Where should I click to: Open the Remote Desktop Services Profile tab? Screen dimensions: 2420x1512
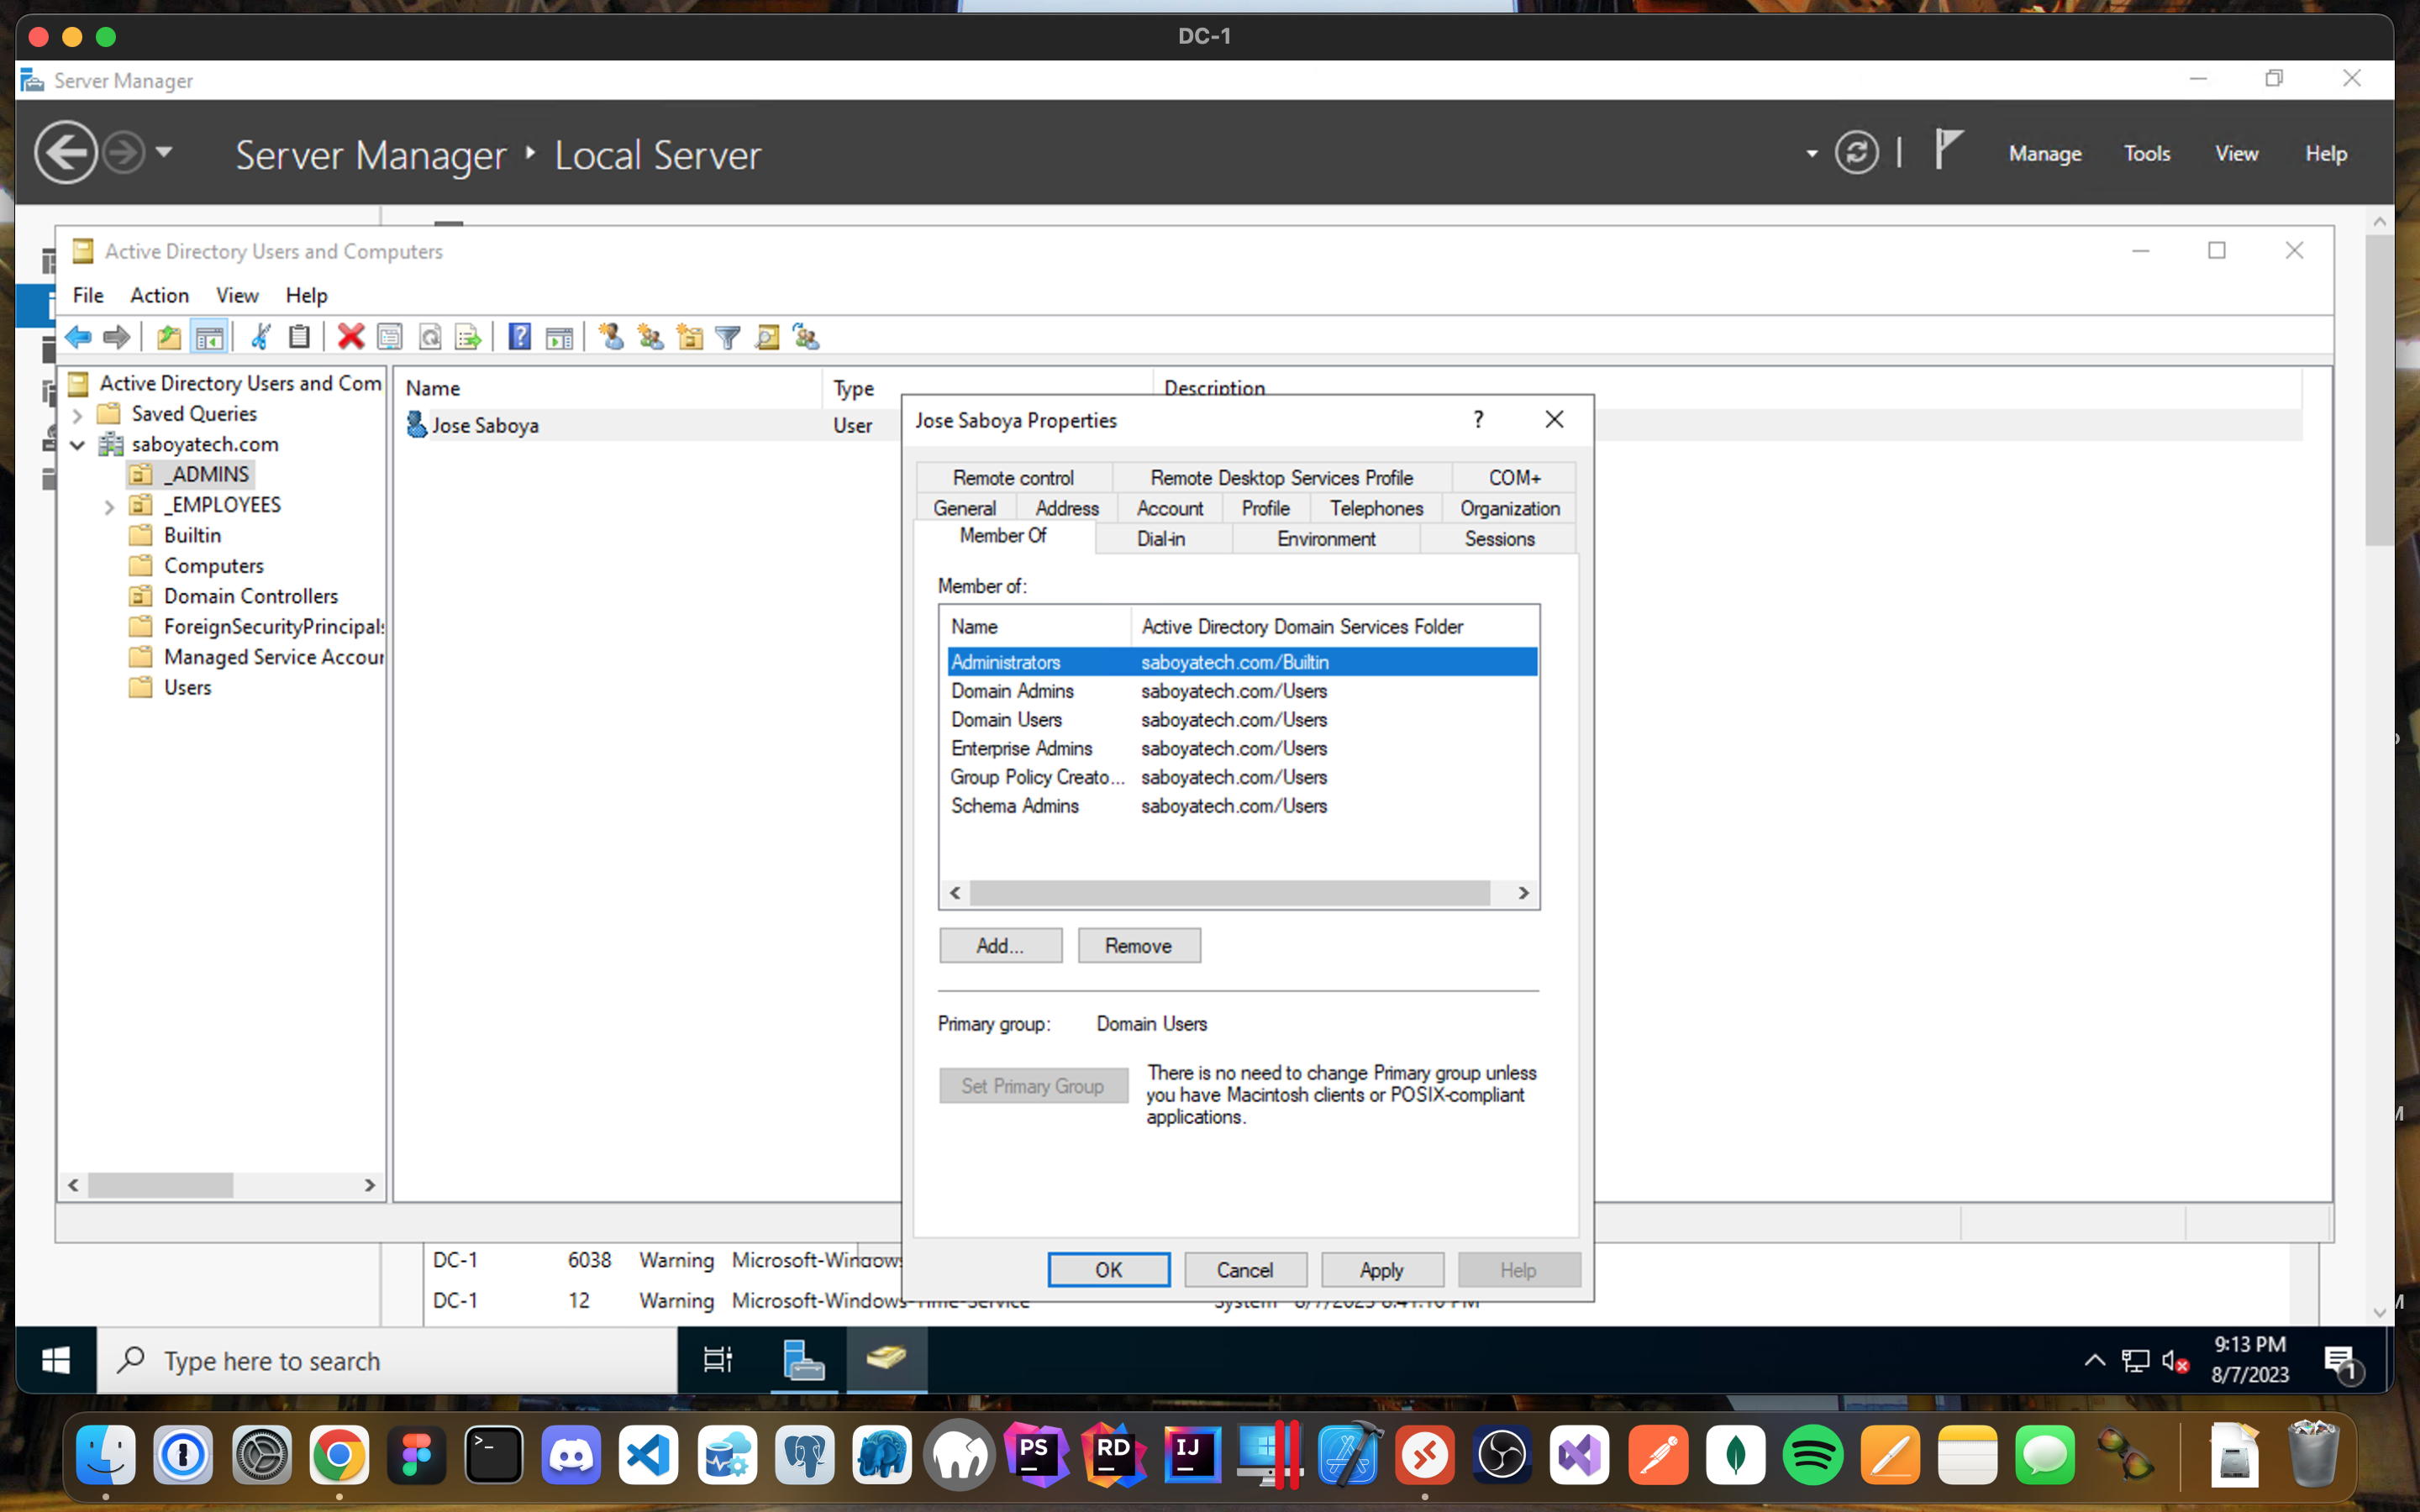click(x=1281, y=477)
